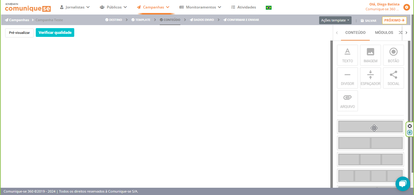Select the DIVISOR element icon
This screenshot has height=195, width=414.
[347, 78]
